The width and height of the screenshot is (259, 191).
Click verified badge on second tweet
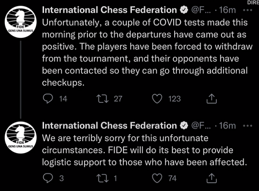pyautogui.click(x=184, y=125)
